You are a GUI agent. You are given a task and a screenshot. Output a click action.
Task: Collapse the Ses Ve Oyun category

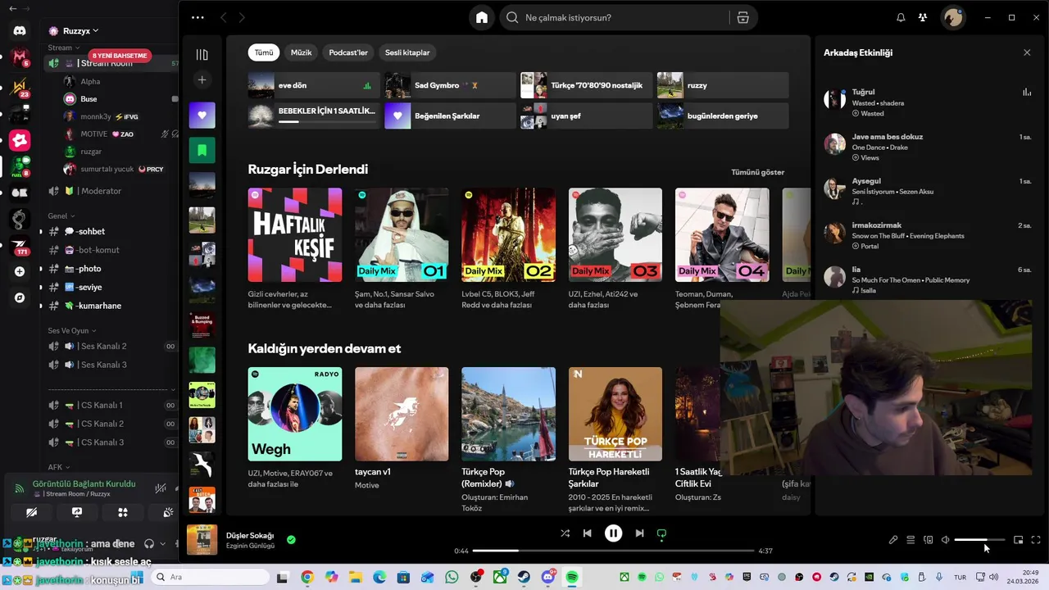tap(73, 330)
